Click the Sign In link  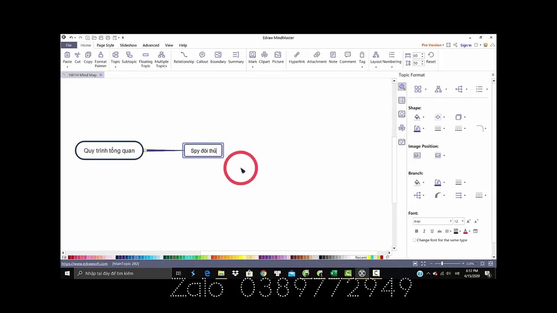pyautogui.click(x=466, y=45)
